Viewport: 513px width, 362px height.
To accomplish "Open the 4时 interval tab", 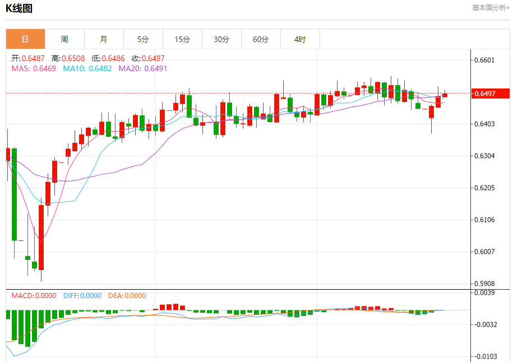I will pos(301,39).
